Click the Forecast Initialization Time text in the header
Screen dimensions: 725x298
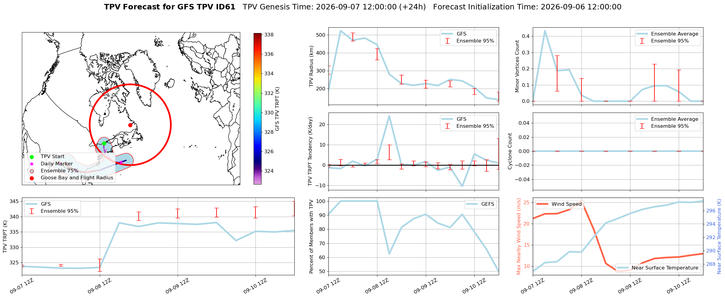tap(527, 7)
